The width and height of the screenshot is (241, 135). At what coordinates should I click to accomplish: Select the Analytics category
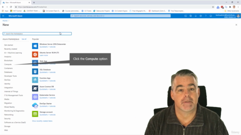click(8, 57)
